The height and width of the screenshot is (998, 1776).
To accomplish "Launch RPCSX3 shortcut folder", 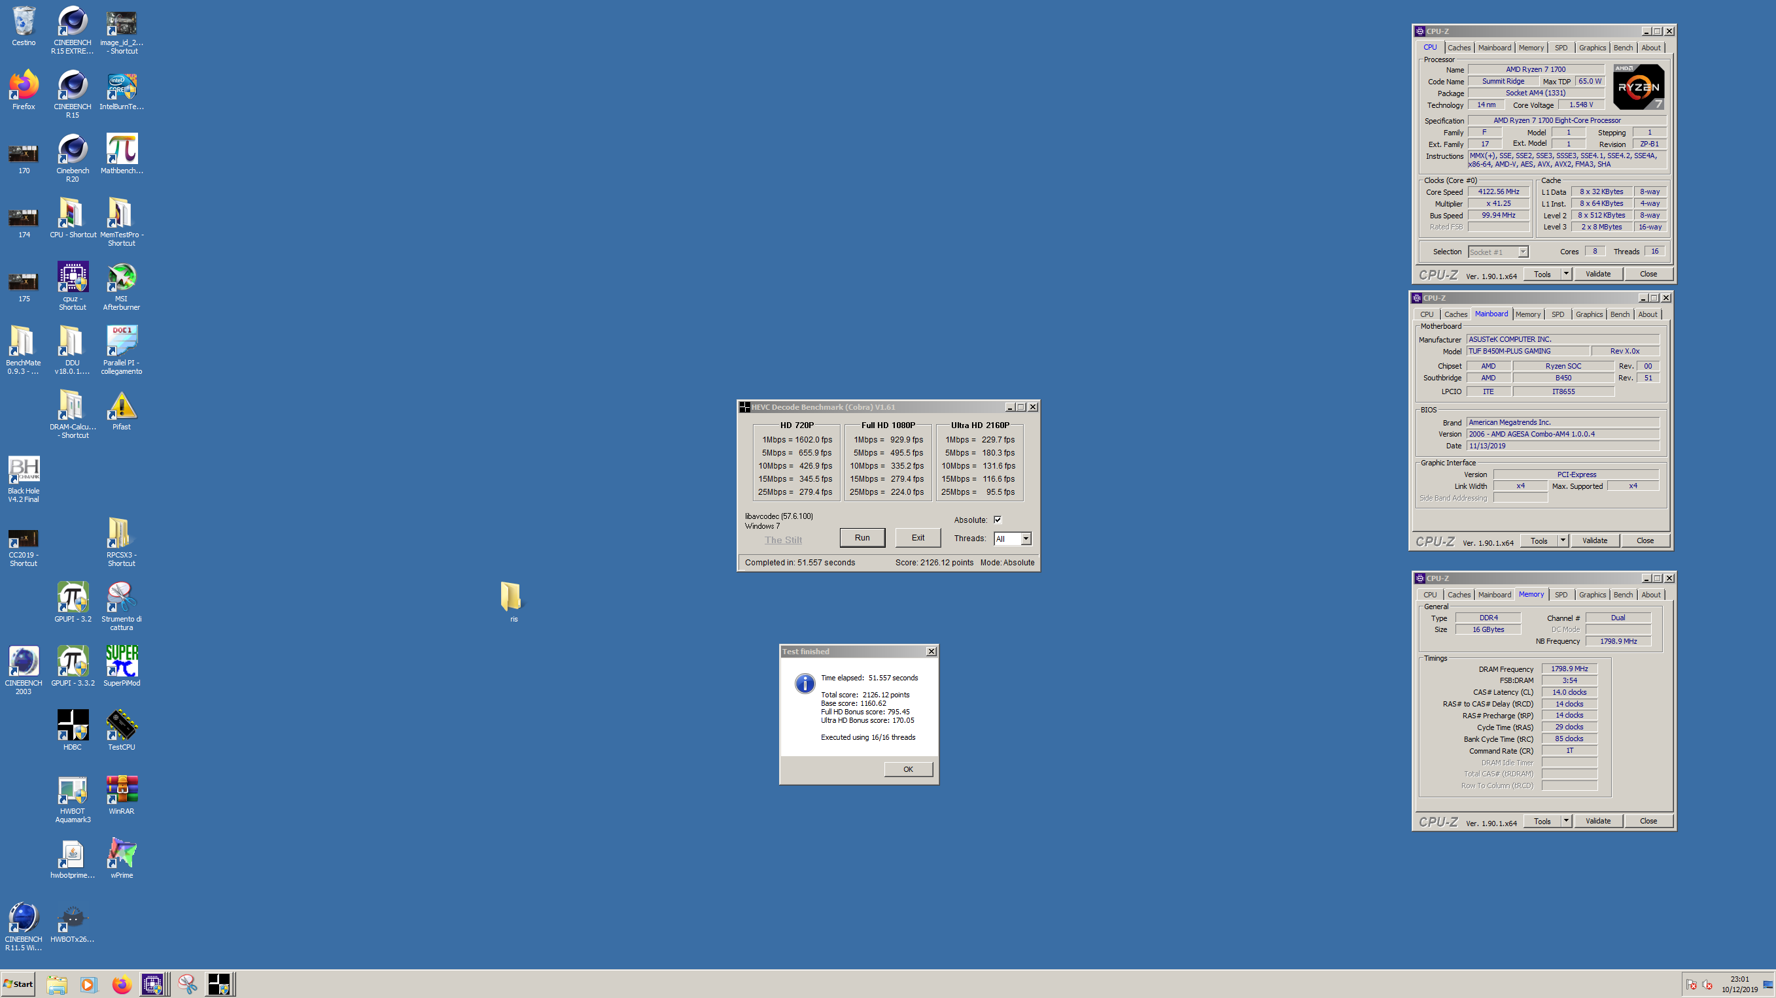I will point(121,542).
